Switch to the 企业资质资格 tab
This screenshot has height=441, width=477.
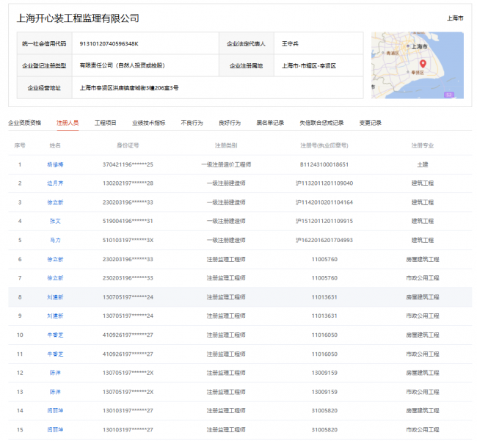point(24,123)
